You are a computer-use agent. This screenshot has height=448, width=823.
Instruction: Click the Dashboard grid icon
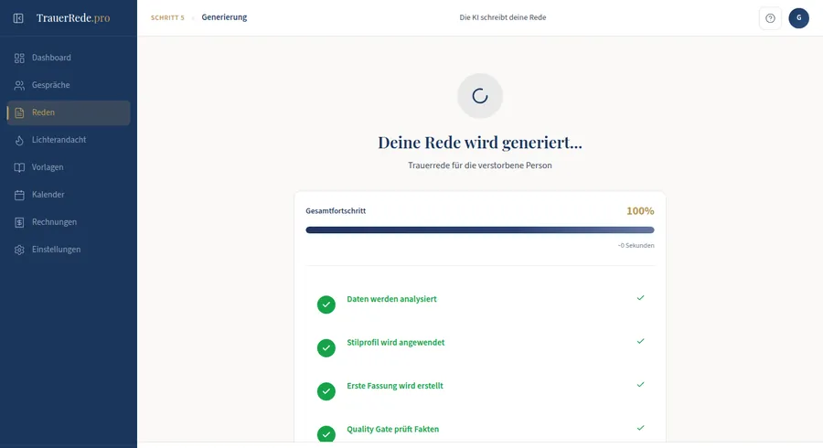[x=19, y=59]
